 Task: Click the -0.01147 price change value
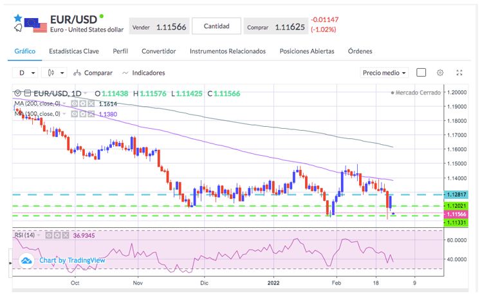point(324,19)
